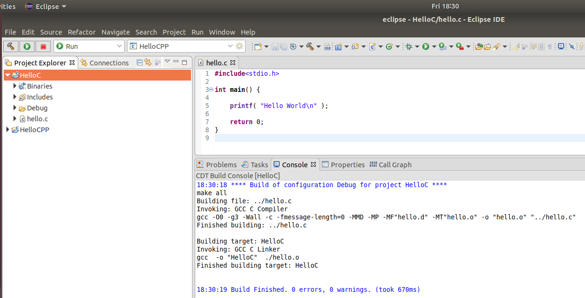Open the HelloCPP launch configuration dropdown

230,46
